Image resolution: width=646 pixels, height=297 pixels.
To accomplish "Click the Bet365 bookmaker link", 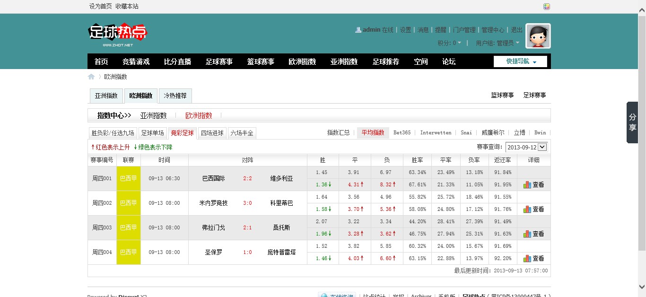I will [x=402, y=133].
